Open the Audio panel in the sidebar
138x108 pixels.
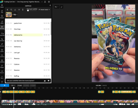2,22
